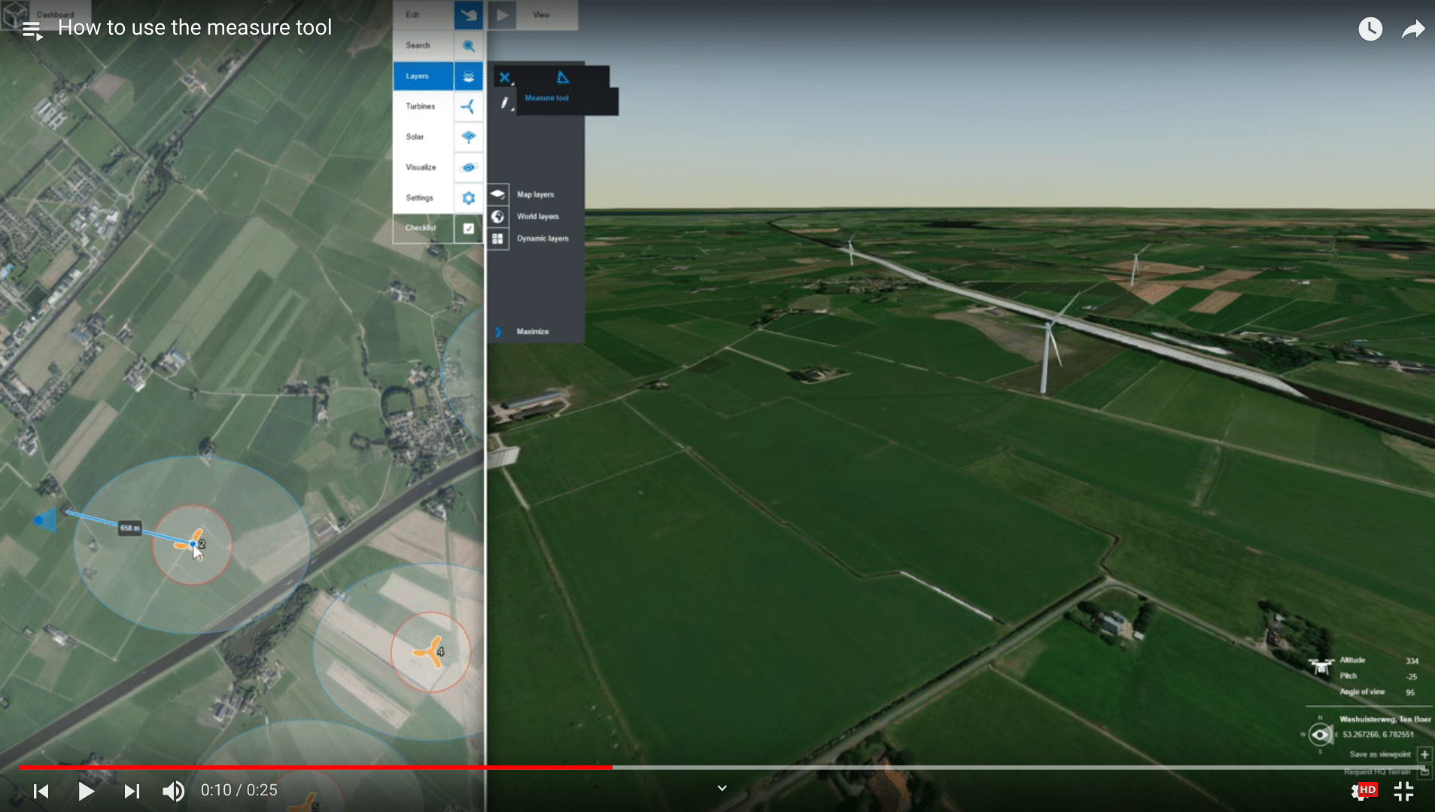Click the Solar panel icon

(x=468, y=137)
